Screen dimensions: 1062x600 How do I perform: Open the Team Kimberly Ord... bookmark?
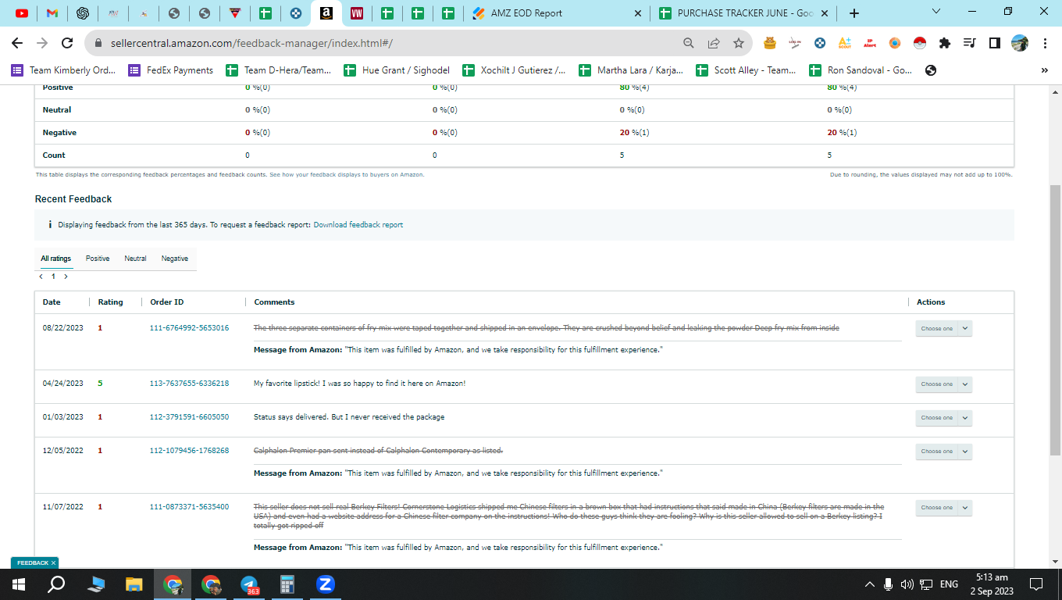[63, 70]
